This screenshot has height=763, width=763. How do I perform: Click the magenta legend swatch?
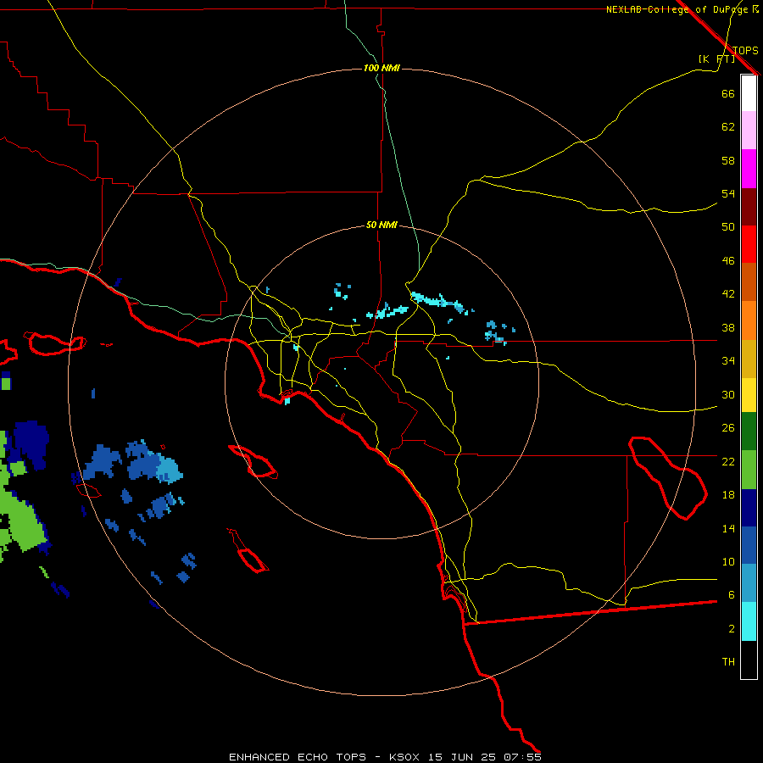click(749, 169)
